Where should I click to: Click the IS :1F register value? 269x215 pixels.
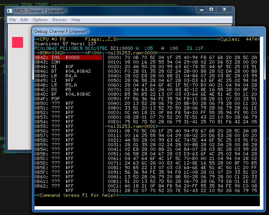coord(195,48)
